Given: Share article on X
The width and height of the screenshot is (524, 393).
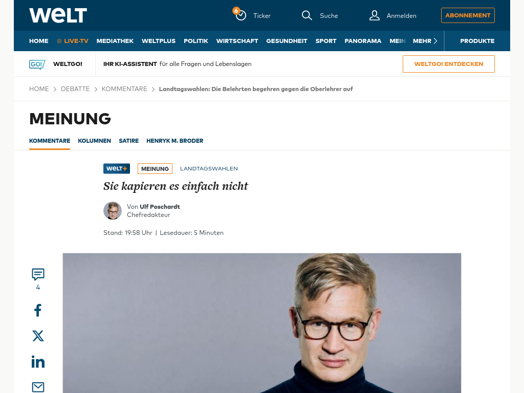Looking at the screenshot, I should [x=38, y=336].
